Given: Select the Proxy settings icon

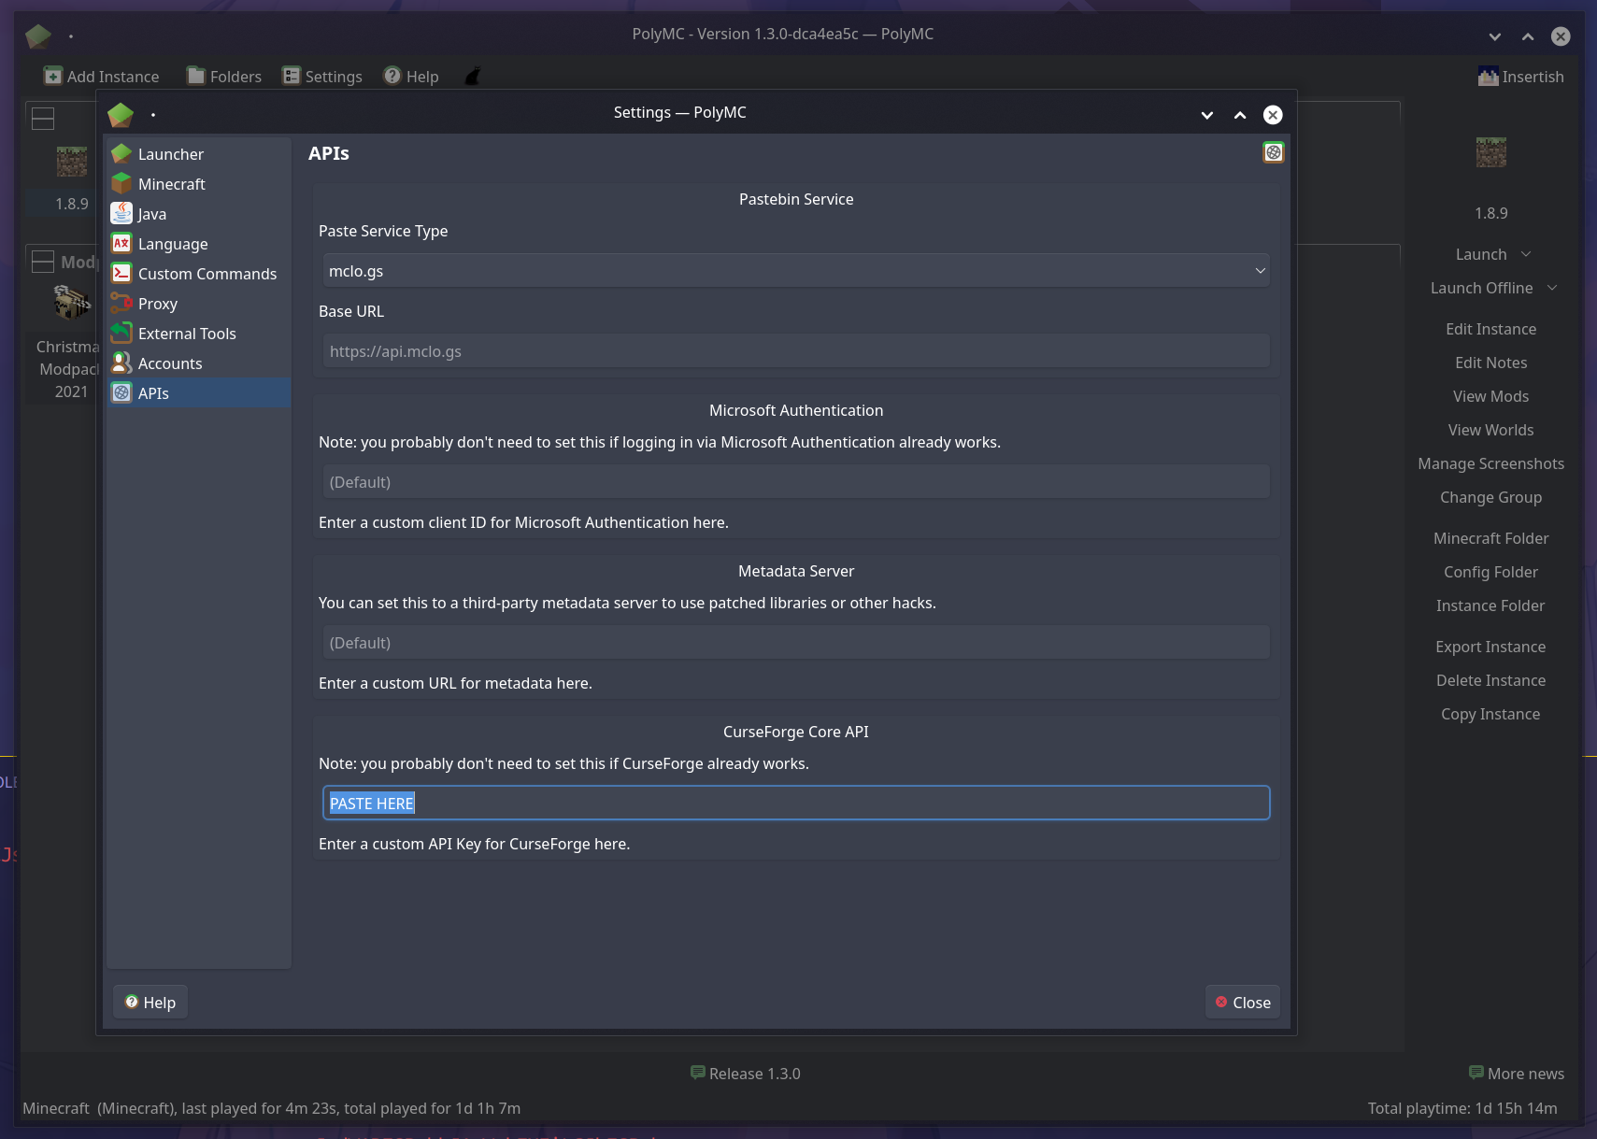Looking at the screenshot, I should 121,304.
